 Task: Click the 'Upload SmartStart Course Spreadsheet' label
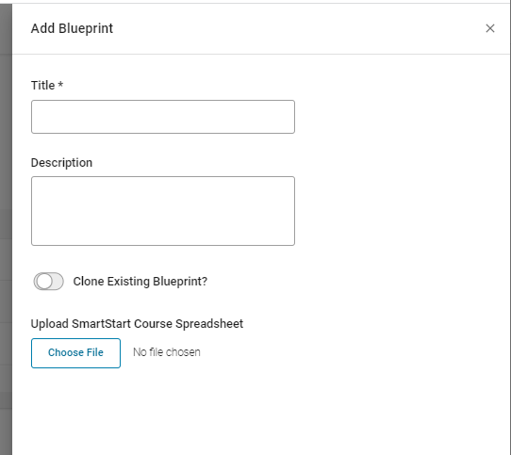pyautogui.click(x=137, y=324)
